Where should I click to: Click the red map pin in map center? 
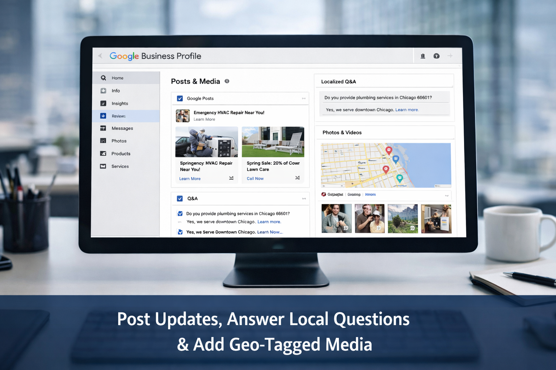[386, 169]
